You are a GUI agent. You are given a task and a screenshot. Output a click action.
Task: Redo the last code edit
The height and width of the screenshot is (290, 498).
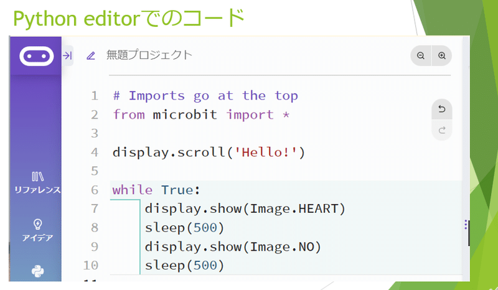pyautogui.click(x=442, y=130)
